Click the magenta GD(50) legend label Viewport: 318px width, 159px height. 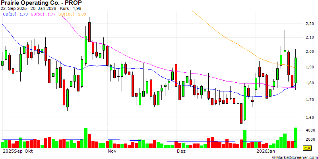tap(37, 14)
